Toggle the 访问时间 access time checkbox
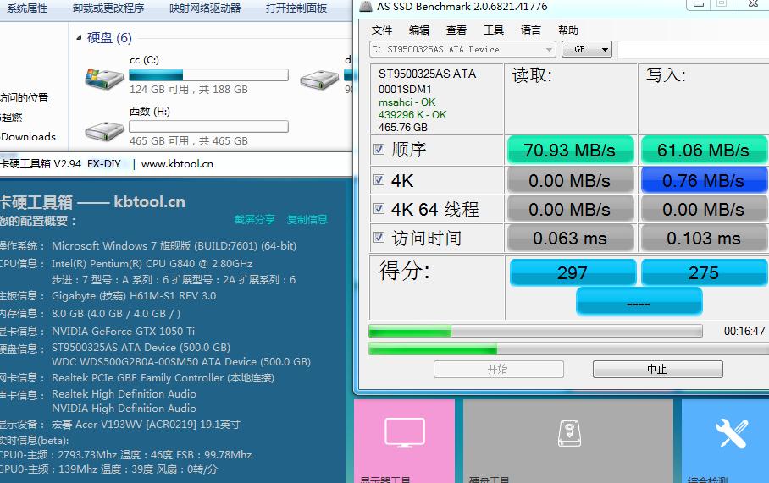 [x=379, y=238]
